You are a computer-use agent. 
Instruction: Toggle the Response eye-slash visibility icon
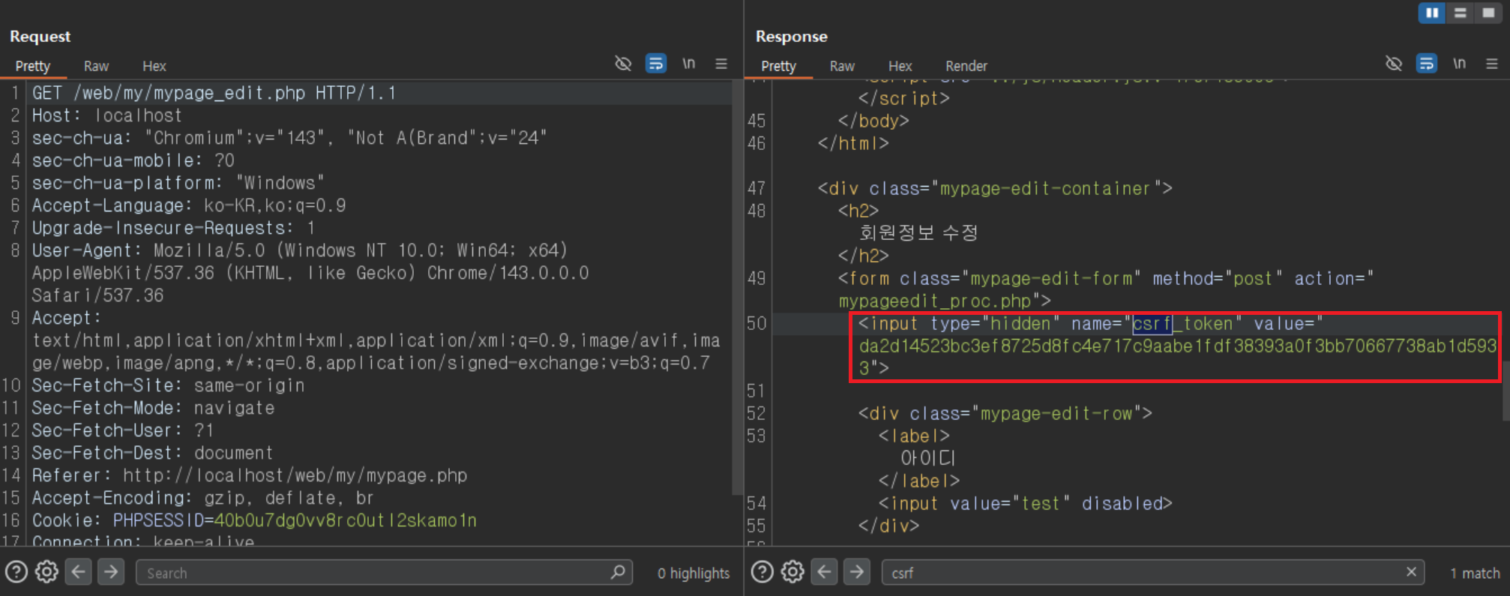pyautogui.click(x=1394, y=64)
